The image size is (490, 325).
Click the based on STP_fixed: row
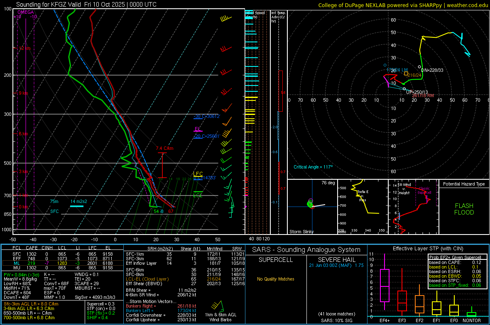[455, 285]
